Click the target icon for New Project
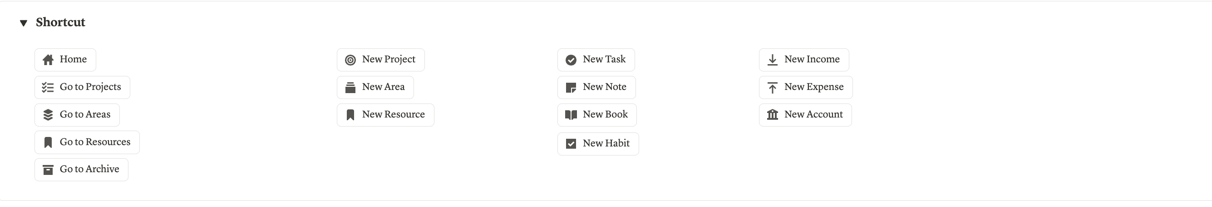This screenshot has height=207, width=1212. pyautogui.click(x=350, y=60)
